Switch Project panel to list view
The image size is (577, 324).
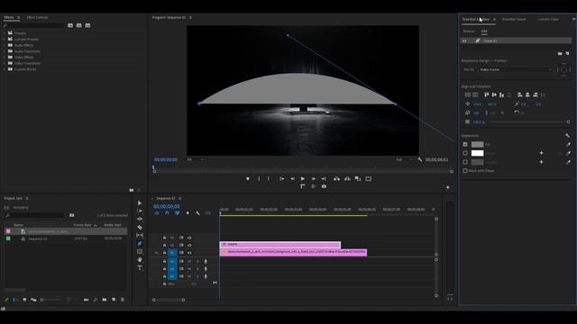[x=15, y=300]
